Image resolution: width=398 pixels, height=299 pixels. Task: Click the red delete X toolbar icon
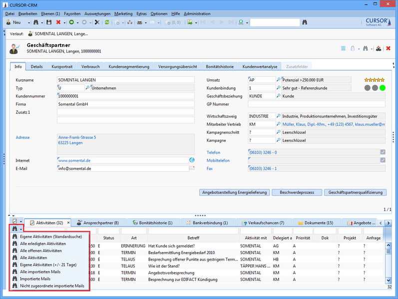(x=58, y=22)
